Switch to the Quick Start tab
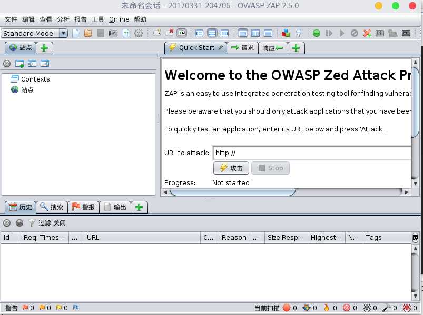Screen dimensions: 423x315 coord(195,48)
